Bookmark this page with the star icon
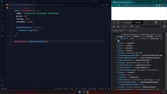 [153, 5]
